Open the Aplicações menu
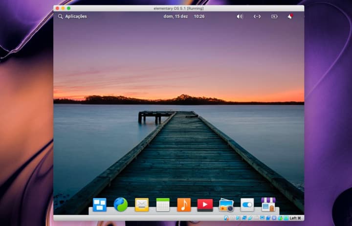352x226 pixels. pyautogui.click(x=76, y=16)
